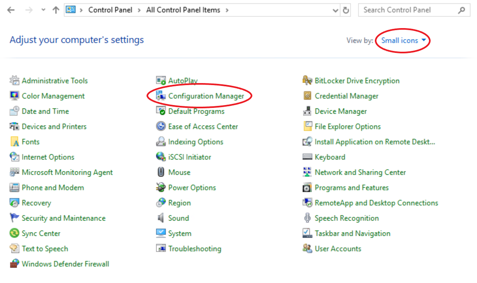Viewport: 477px width, 283px height.
Task: Click the Forward navigation arrow
Action: [29, 10]
